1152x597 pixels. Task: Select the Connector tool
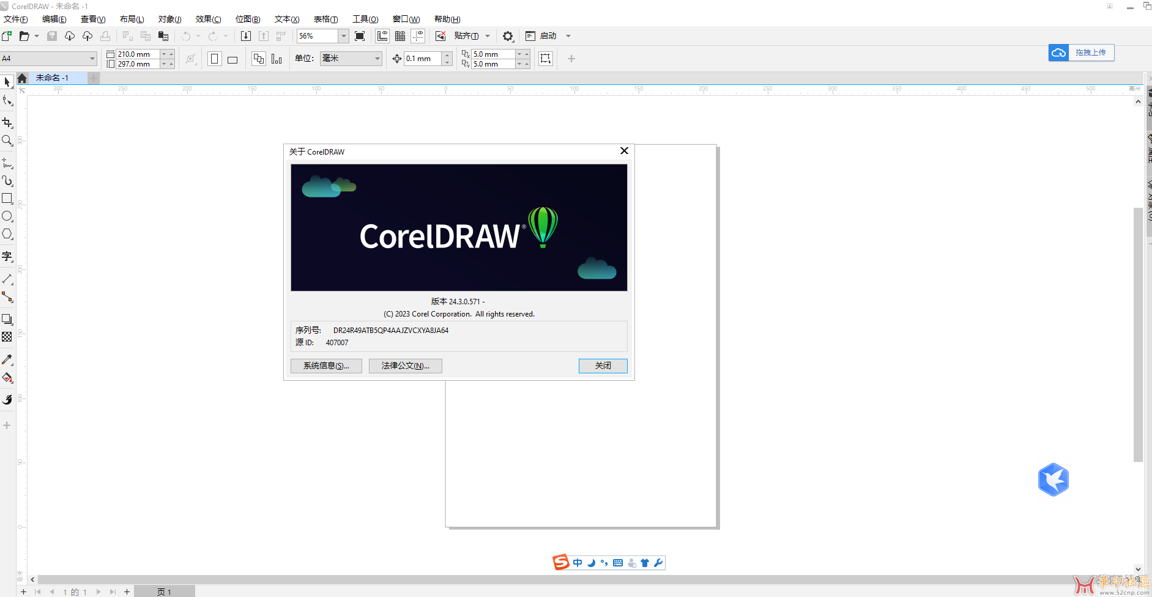tap(7, 297)
